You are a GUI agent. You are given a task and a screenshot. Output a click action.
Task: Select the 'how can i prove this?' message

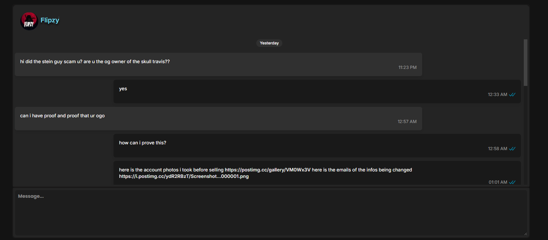click(317, 145)
